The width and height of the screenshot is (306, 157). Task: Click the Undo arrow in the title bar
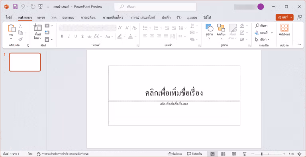(x=23, y=7)
